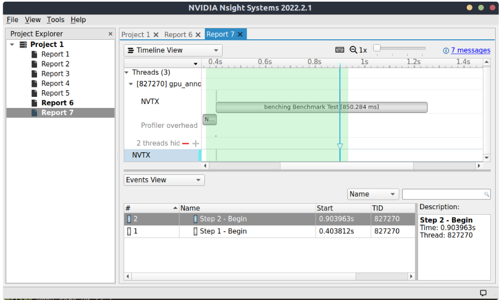Click the Timeline View hamburger icon

click(131, 50)
